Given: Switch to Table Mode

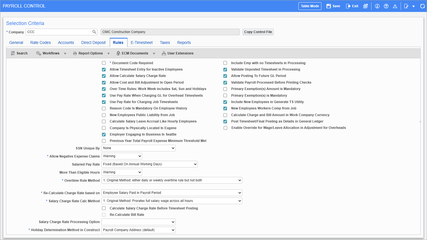Looking at the screenshot, I should pos(309,6).
